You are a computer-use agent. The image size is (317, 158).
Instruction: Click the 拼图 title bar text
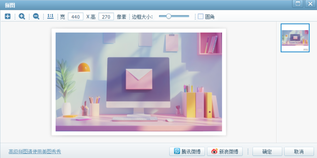click(x=10, y=4)
